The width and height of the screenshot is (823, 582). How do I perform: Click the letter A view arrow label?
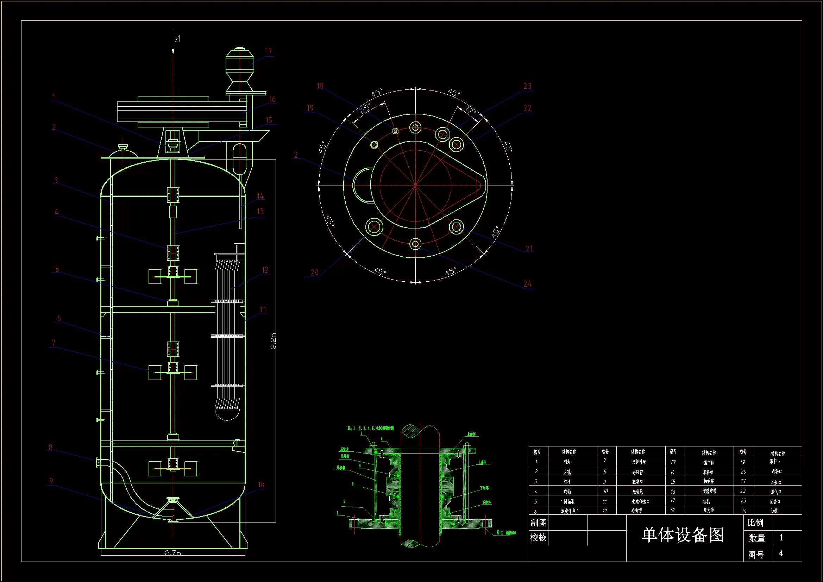178,39
